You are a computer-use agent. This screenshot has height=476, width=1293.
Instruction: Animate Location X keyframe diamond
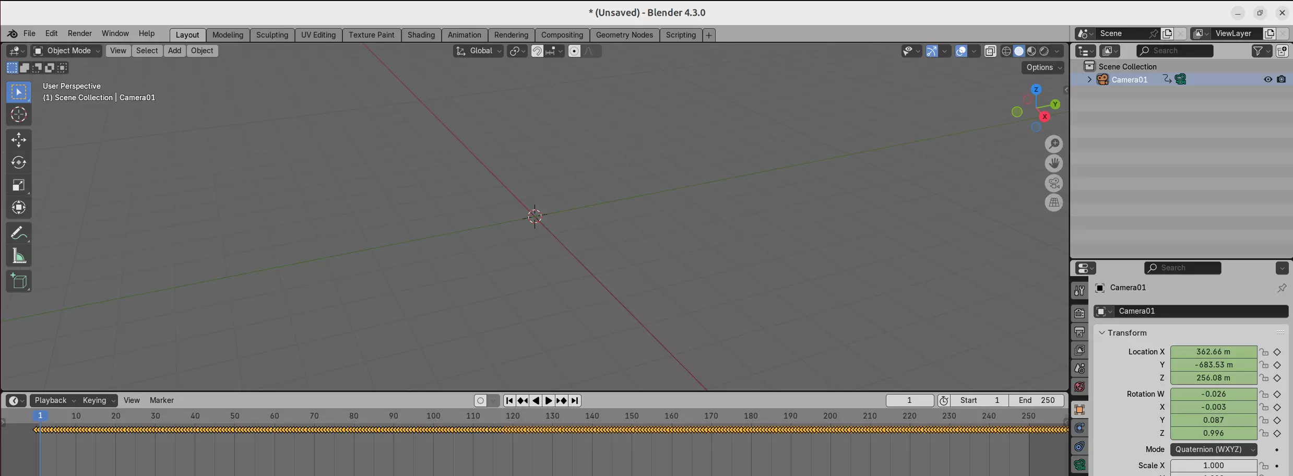click(x=1277, y=352)
